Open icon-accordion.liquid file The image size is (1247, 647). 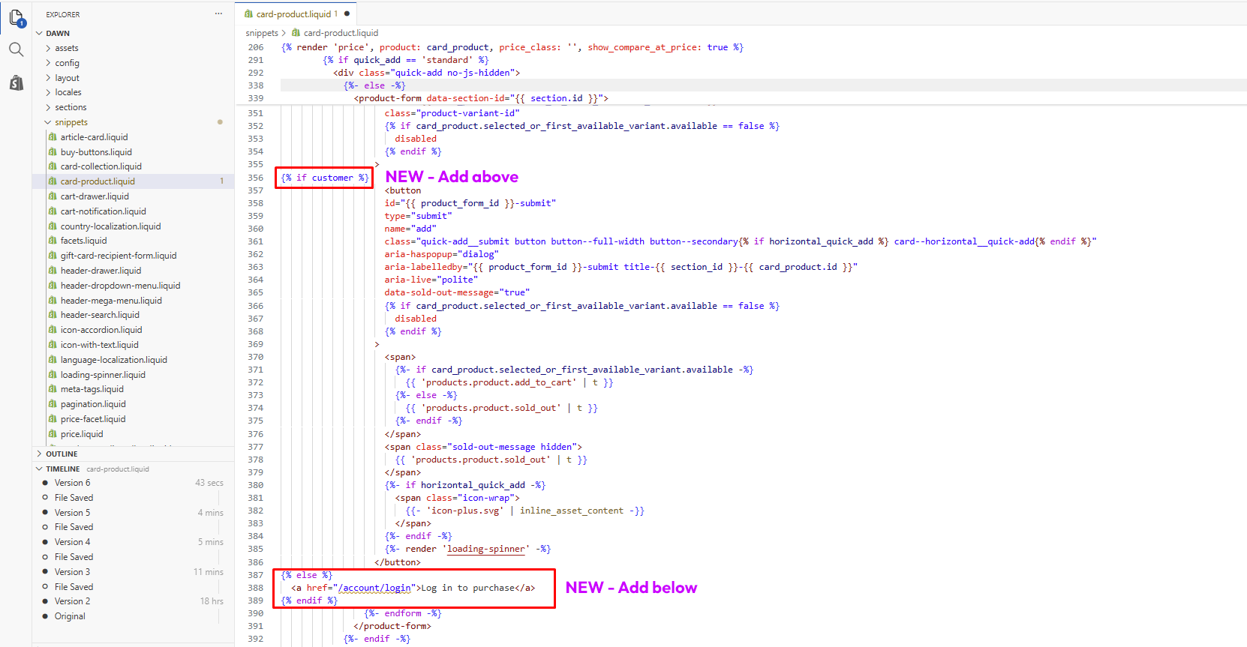101,330
